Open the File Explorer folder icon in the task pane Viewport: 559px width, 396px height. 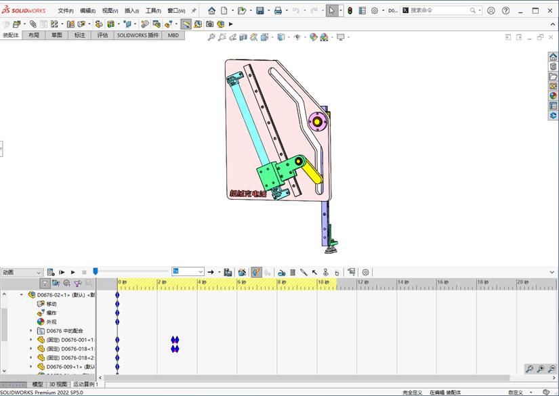coord(554,76)
